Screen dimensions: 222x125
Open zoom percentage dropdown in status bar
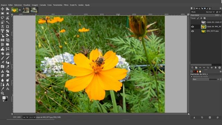32,117
